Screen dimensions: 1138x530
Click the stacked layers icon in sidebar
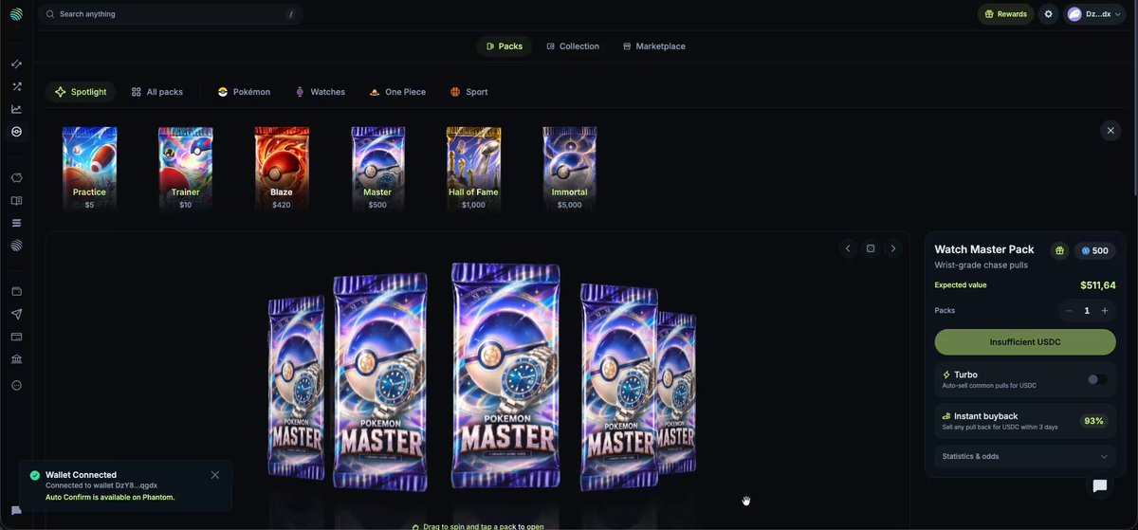(x=16, y=223)
